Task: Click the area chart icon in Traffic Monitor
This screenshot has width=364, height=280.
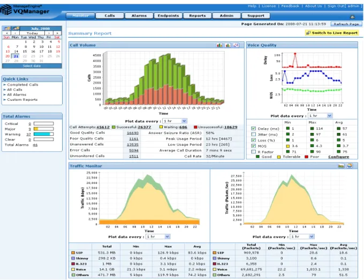Action: pos(341,166)
